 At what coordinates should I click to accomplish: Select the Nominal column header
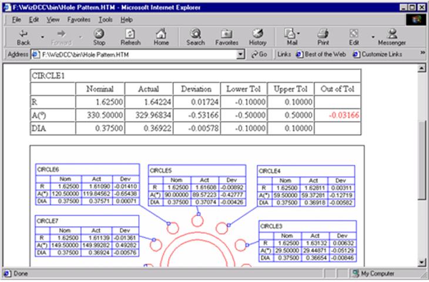(100, 89)
